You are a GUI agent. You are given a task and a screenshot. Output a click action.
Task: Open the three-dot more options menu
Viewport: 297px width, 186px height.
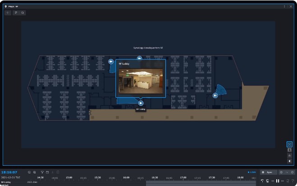click(284, 6)
